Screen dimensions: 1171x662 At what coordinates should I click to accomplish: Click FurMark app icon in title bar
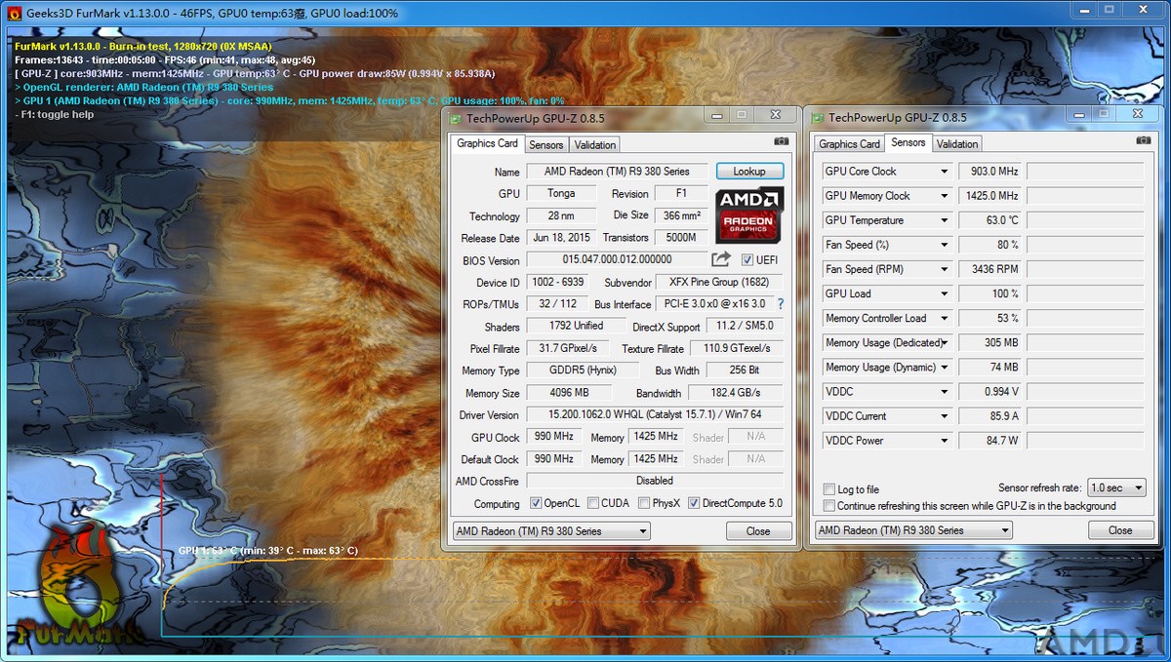[14, 14]
